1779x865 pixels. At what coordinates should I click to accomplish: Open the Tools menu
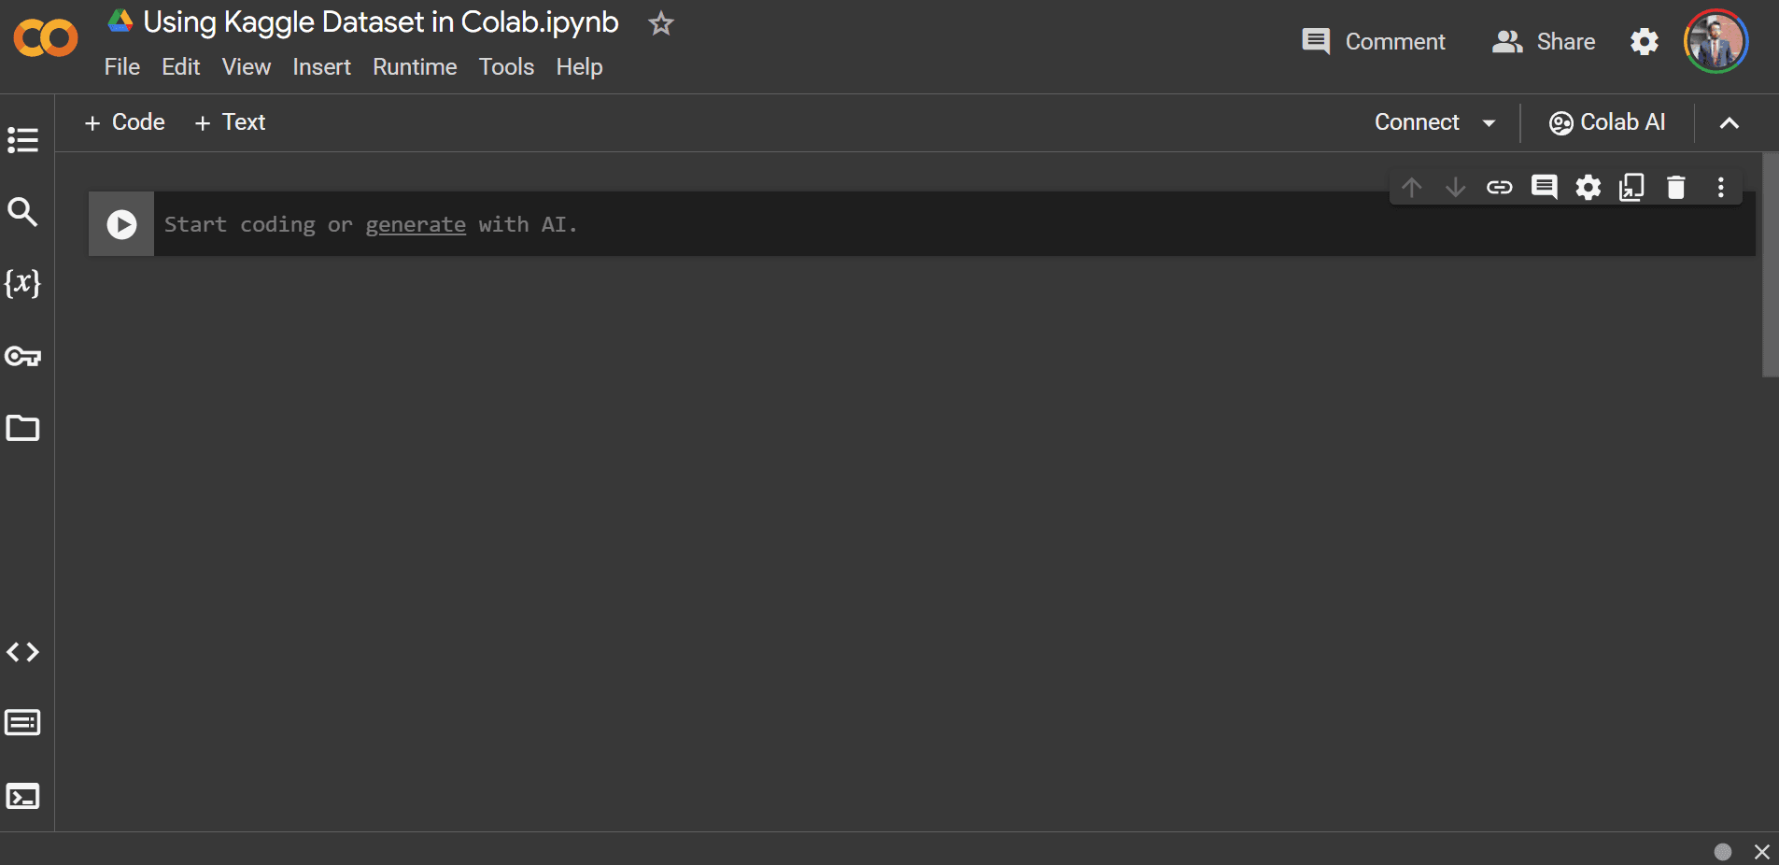click(x=506, y=67)
